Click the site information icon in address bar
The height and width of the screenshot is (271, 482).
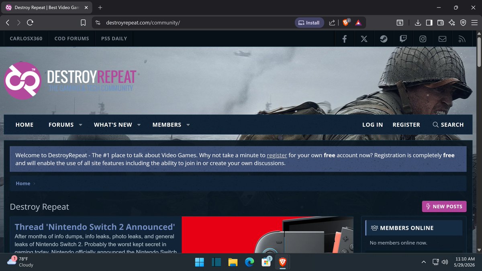(x=98, y=23)
